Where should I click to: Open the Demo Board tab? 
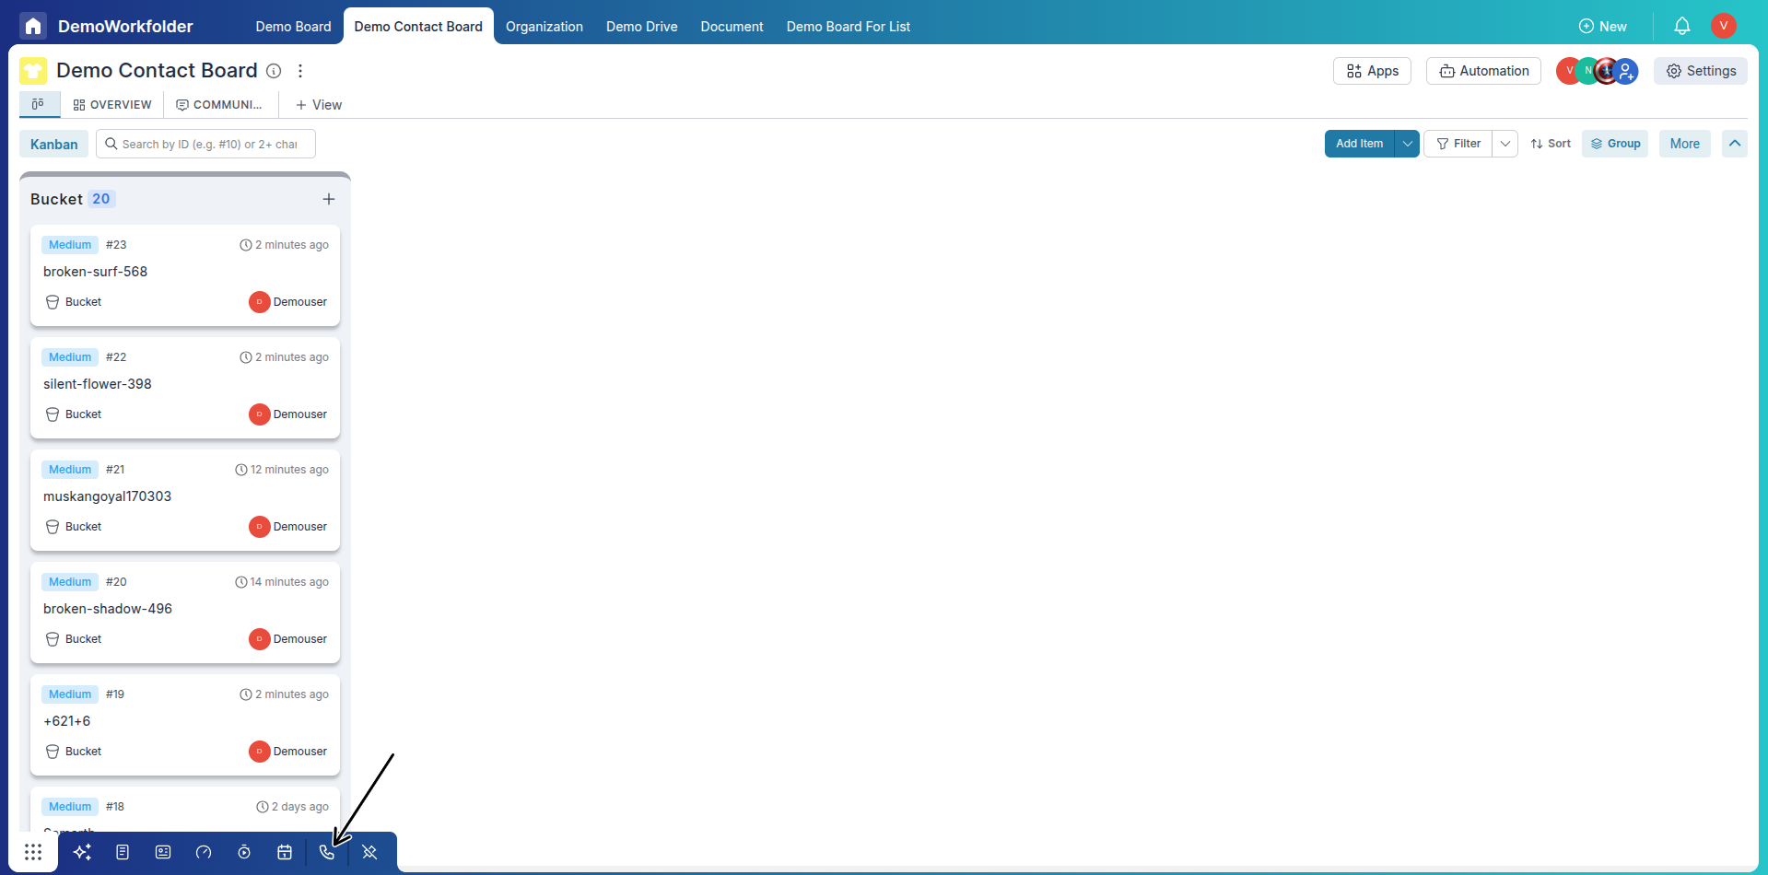click(x=293, y=27)
